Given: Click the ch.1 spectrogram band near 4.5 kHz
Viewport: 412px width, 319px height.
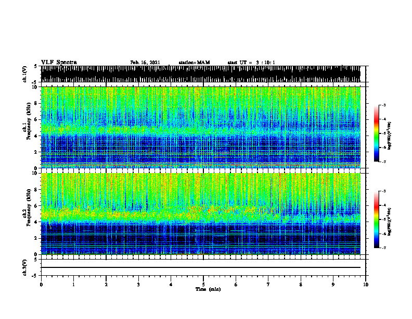Looking at the screenshot, I should tap(200, 131).
